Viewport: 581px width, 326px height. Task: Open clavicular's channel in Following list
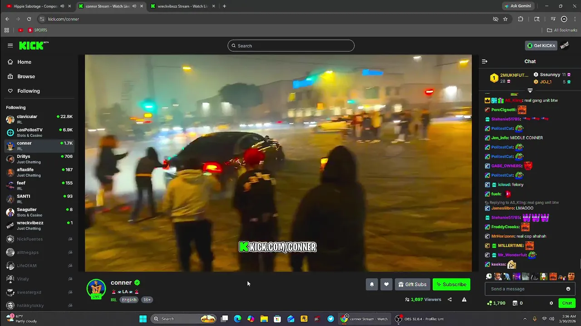pyautogui.click(x=39, y=119)
